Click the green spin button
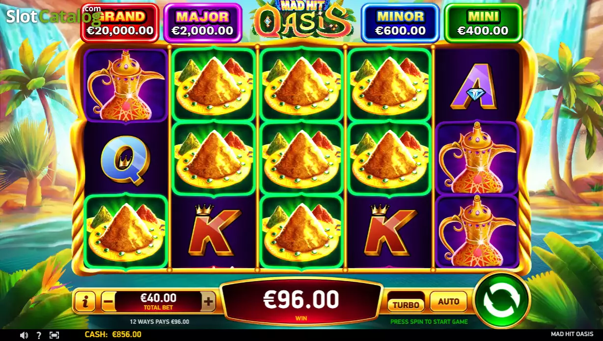Screen dimensions: 603x341 tap(502, 300)
